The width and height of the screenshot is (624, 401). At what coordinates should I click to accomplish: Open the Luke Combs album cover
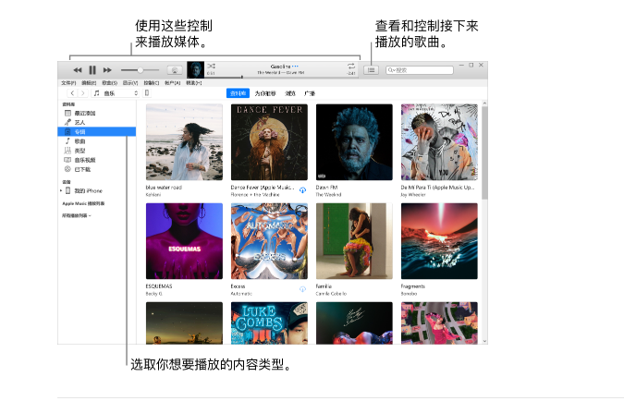click(x=269, y=323)
